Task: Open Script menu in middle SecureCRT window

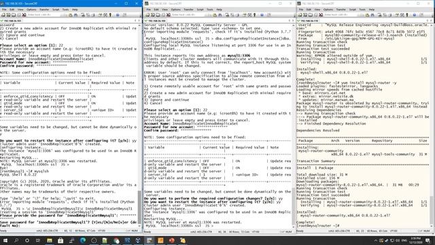Action: 200,10
